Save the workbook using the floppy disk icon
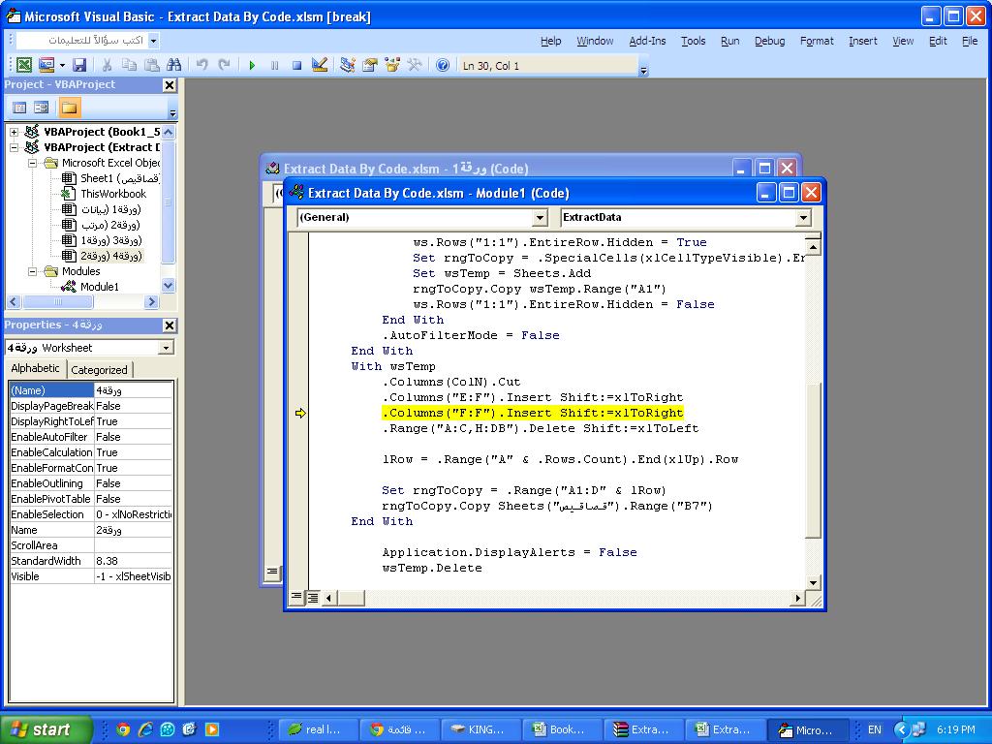Viewport: 992px width, 744px height. [x=79, y=65]
